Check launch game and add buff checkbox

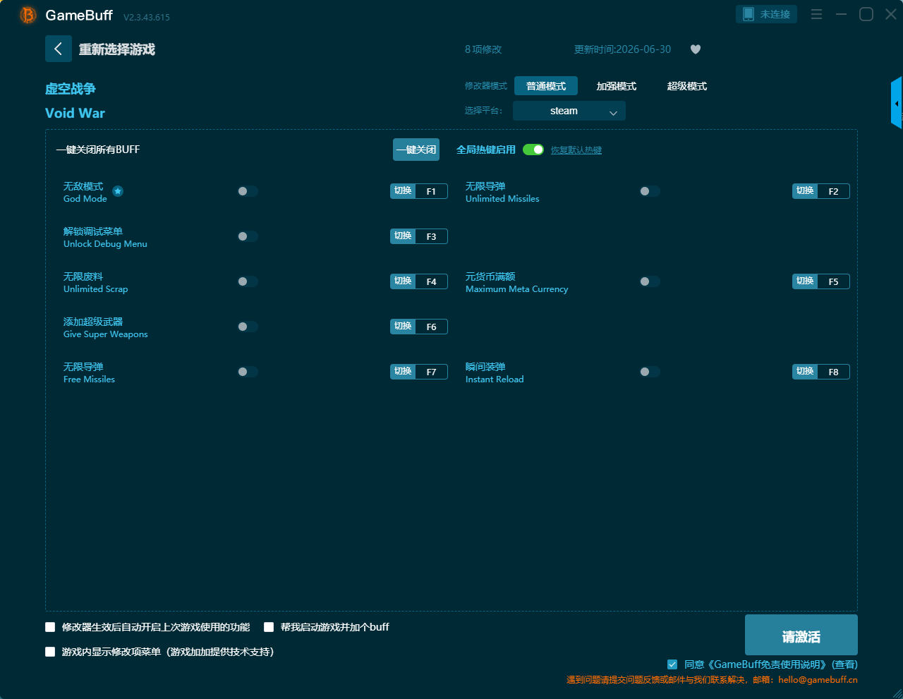coord(269,627)
